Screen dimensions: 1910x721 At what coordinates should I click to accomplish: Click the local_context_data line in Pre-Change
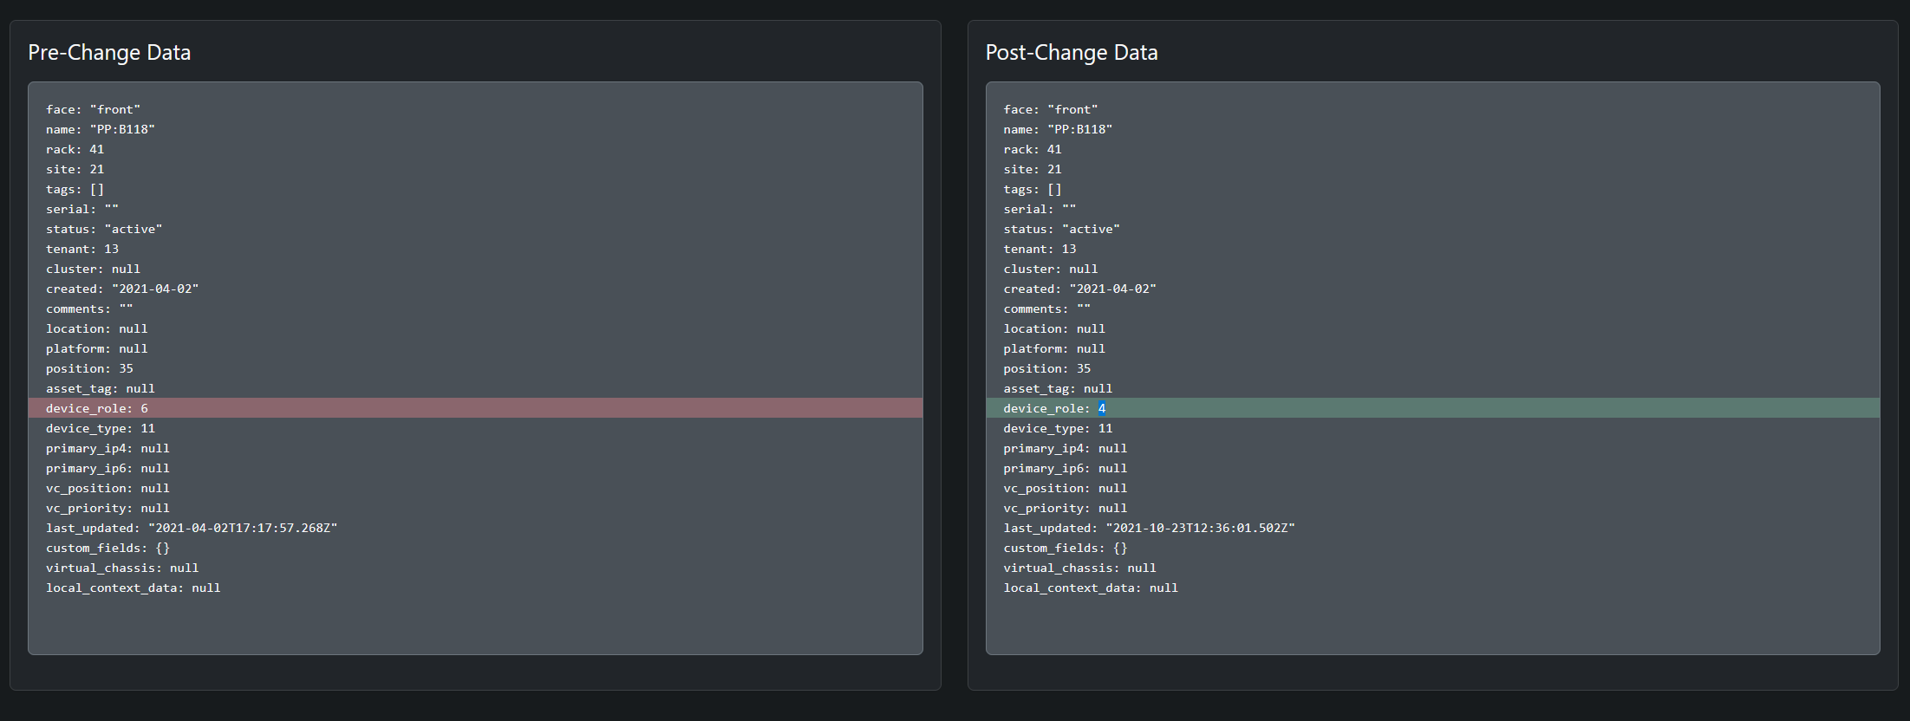(x=133, y=588)
